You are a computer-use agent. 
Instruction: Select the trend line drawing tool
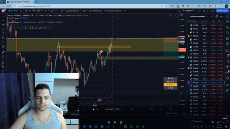click(x=3, y=21)
